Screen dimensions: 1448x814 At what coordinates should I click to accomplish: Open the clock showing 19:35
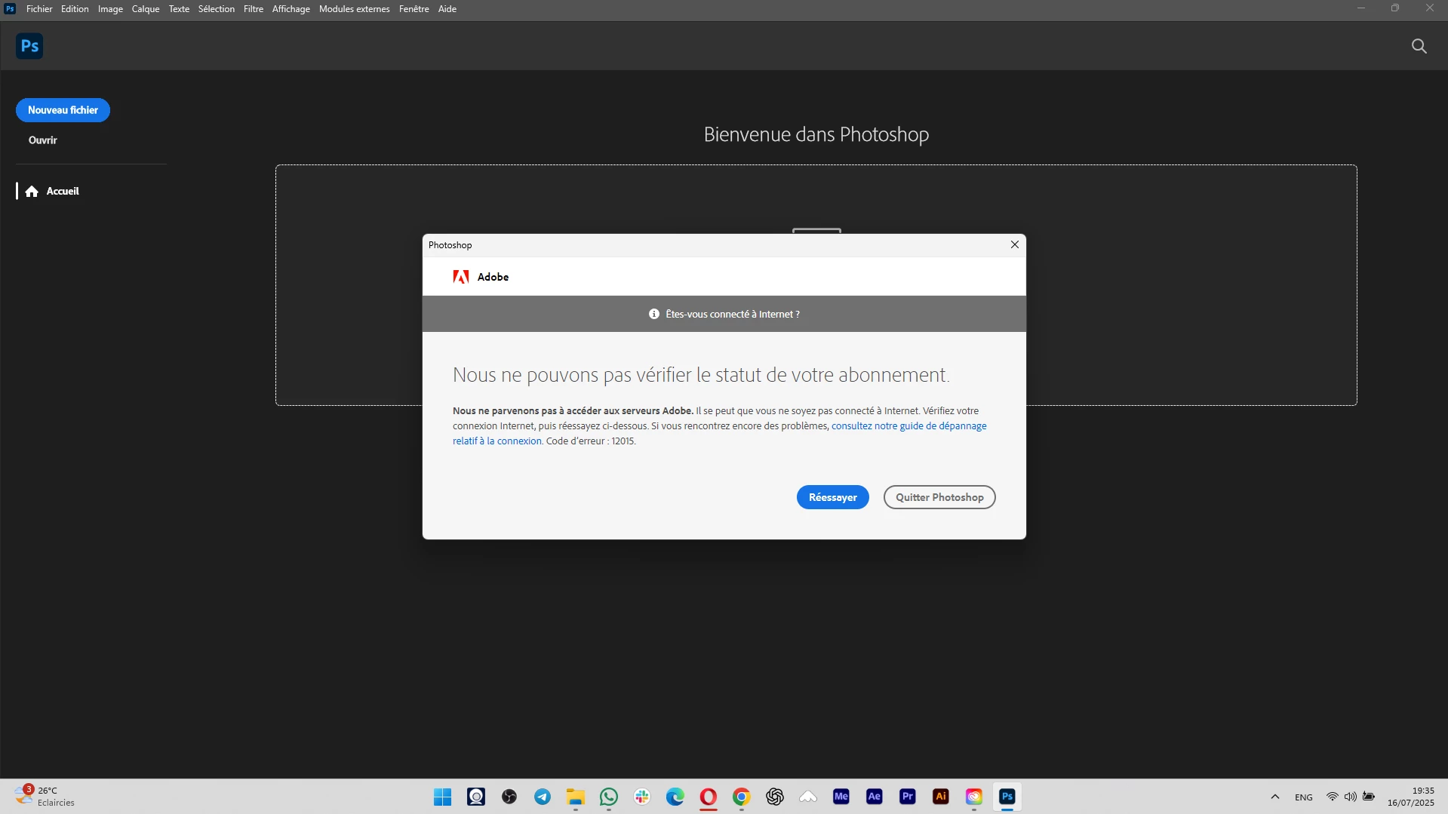1411,797
